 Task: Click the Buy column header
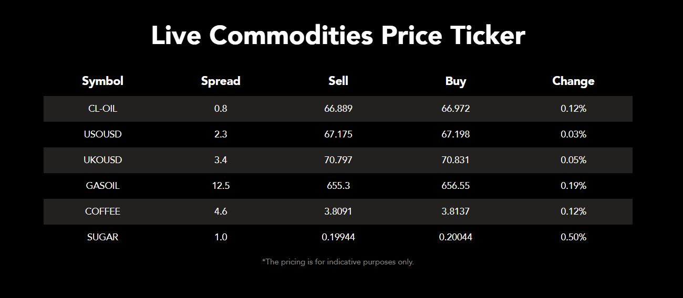(456, 81)
